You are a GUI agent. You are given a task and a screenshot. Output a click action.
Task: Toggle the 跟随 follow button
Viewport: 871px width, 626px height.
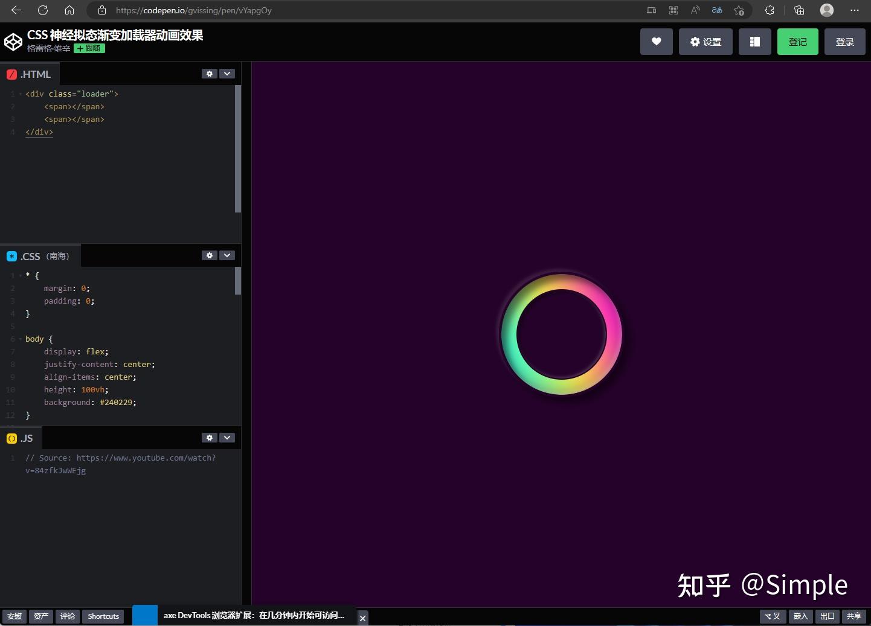[x=89, y=48]
